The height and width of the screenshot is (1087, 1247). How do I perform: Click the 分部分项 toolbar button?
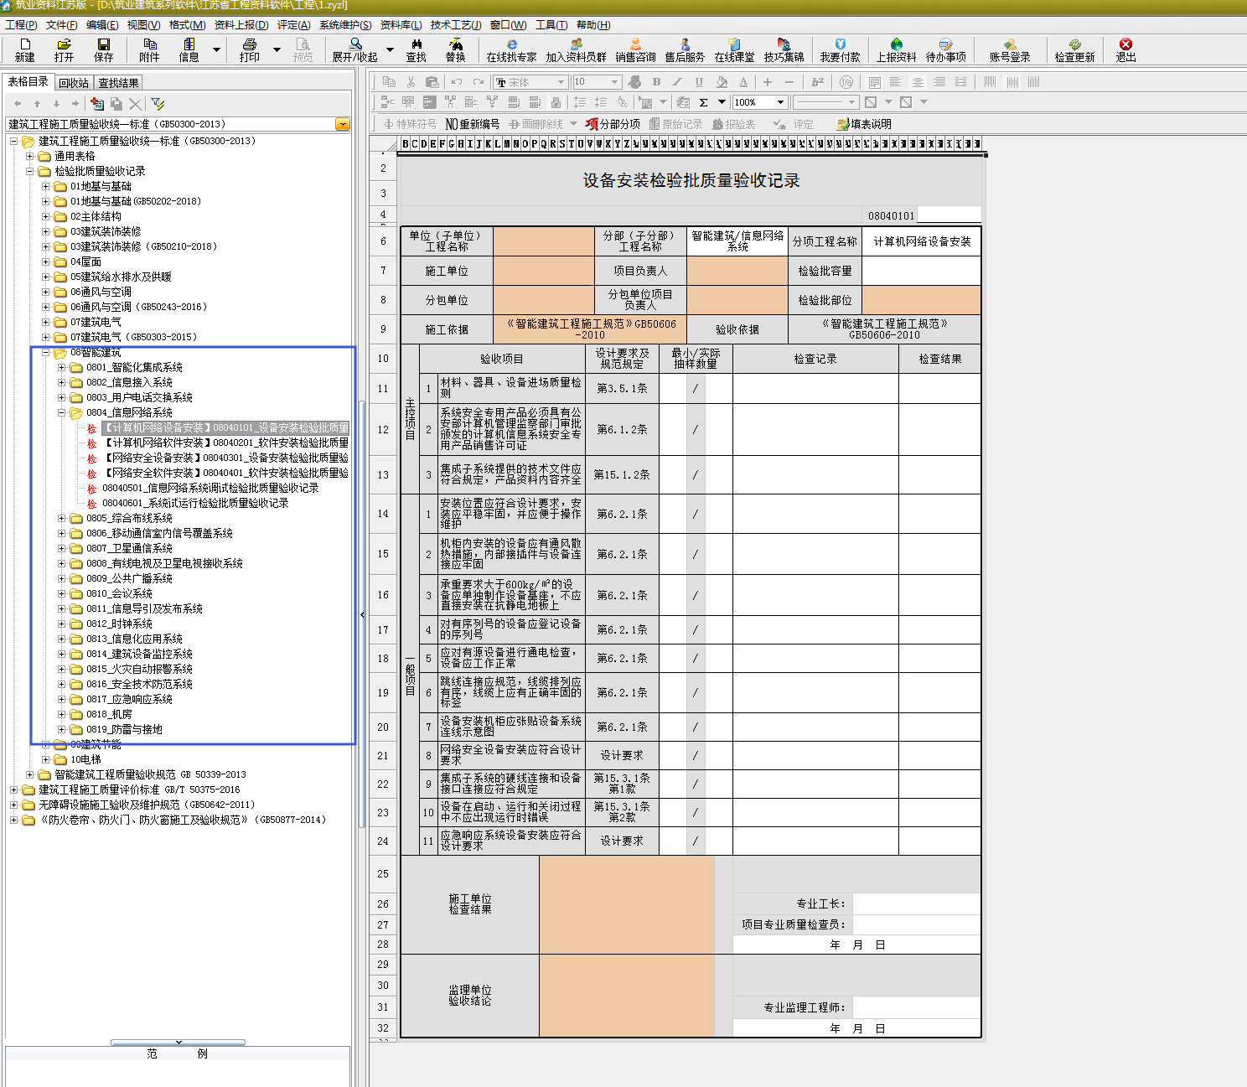pos(613,124)
